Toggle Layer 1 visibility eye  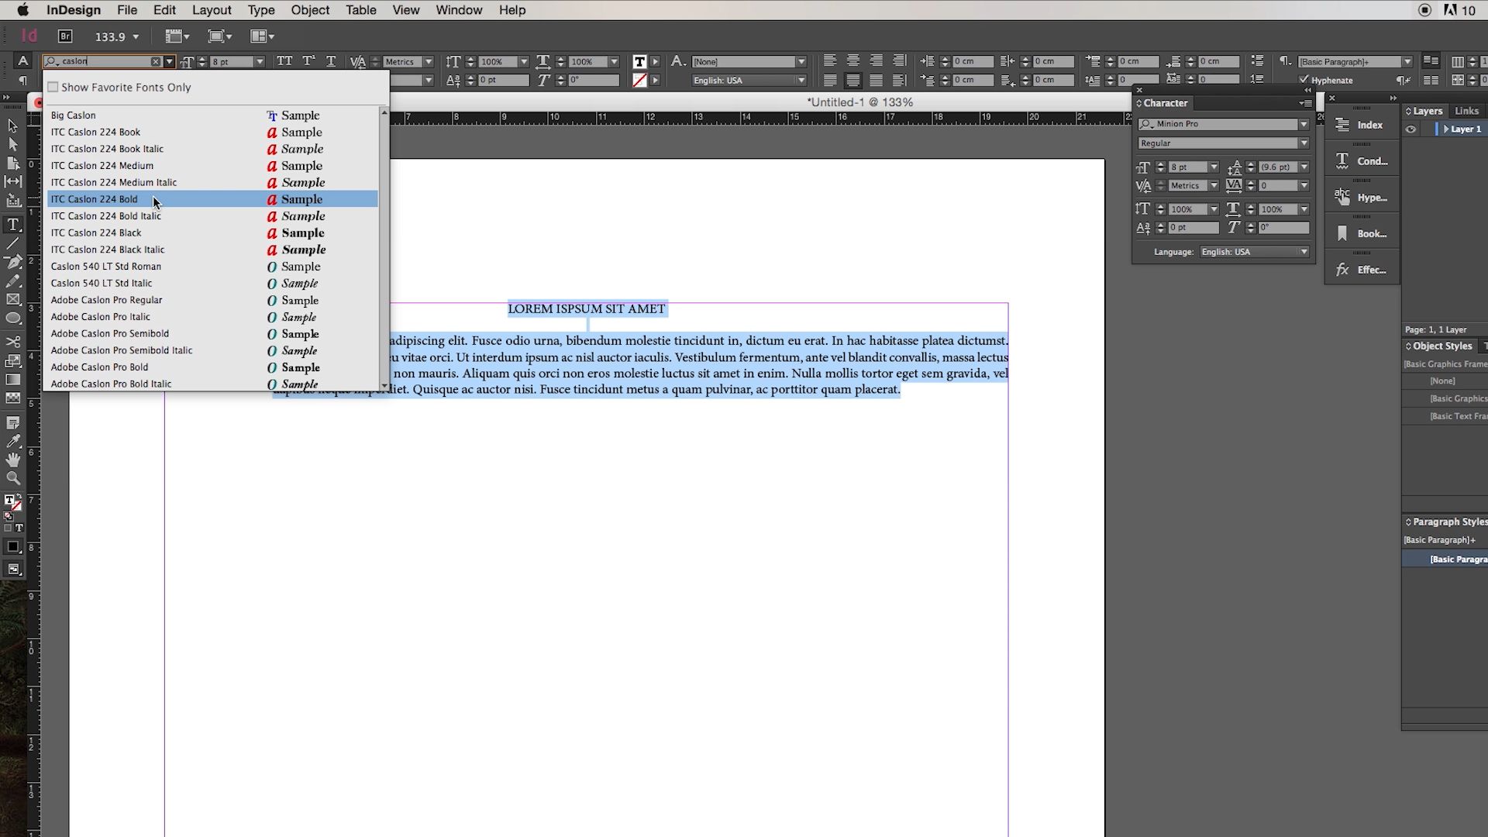(1410, 129)
